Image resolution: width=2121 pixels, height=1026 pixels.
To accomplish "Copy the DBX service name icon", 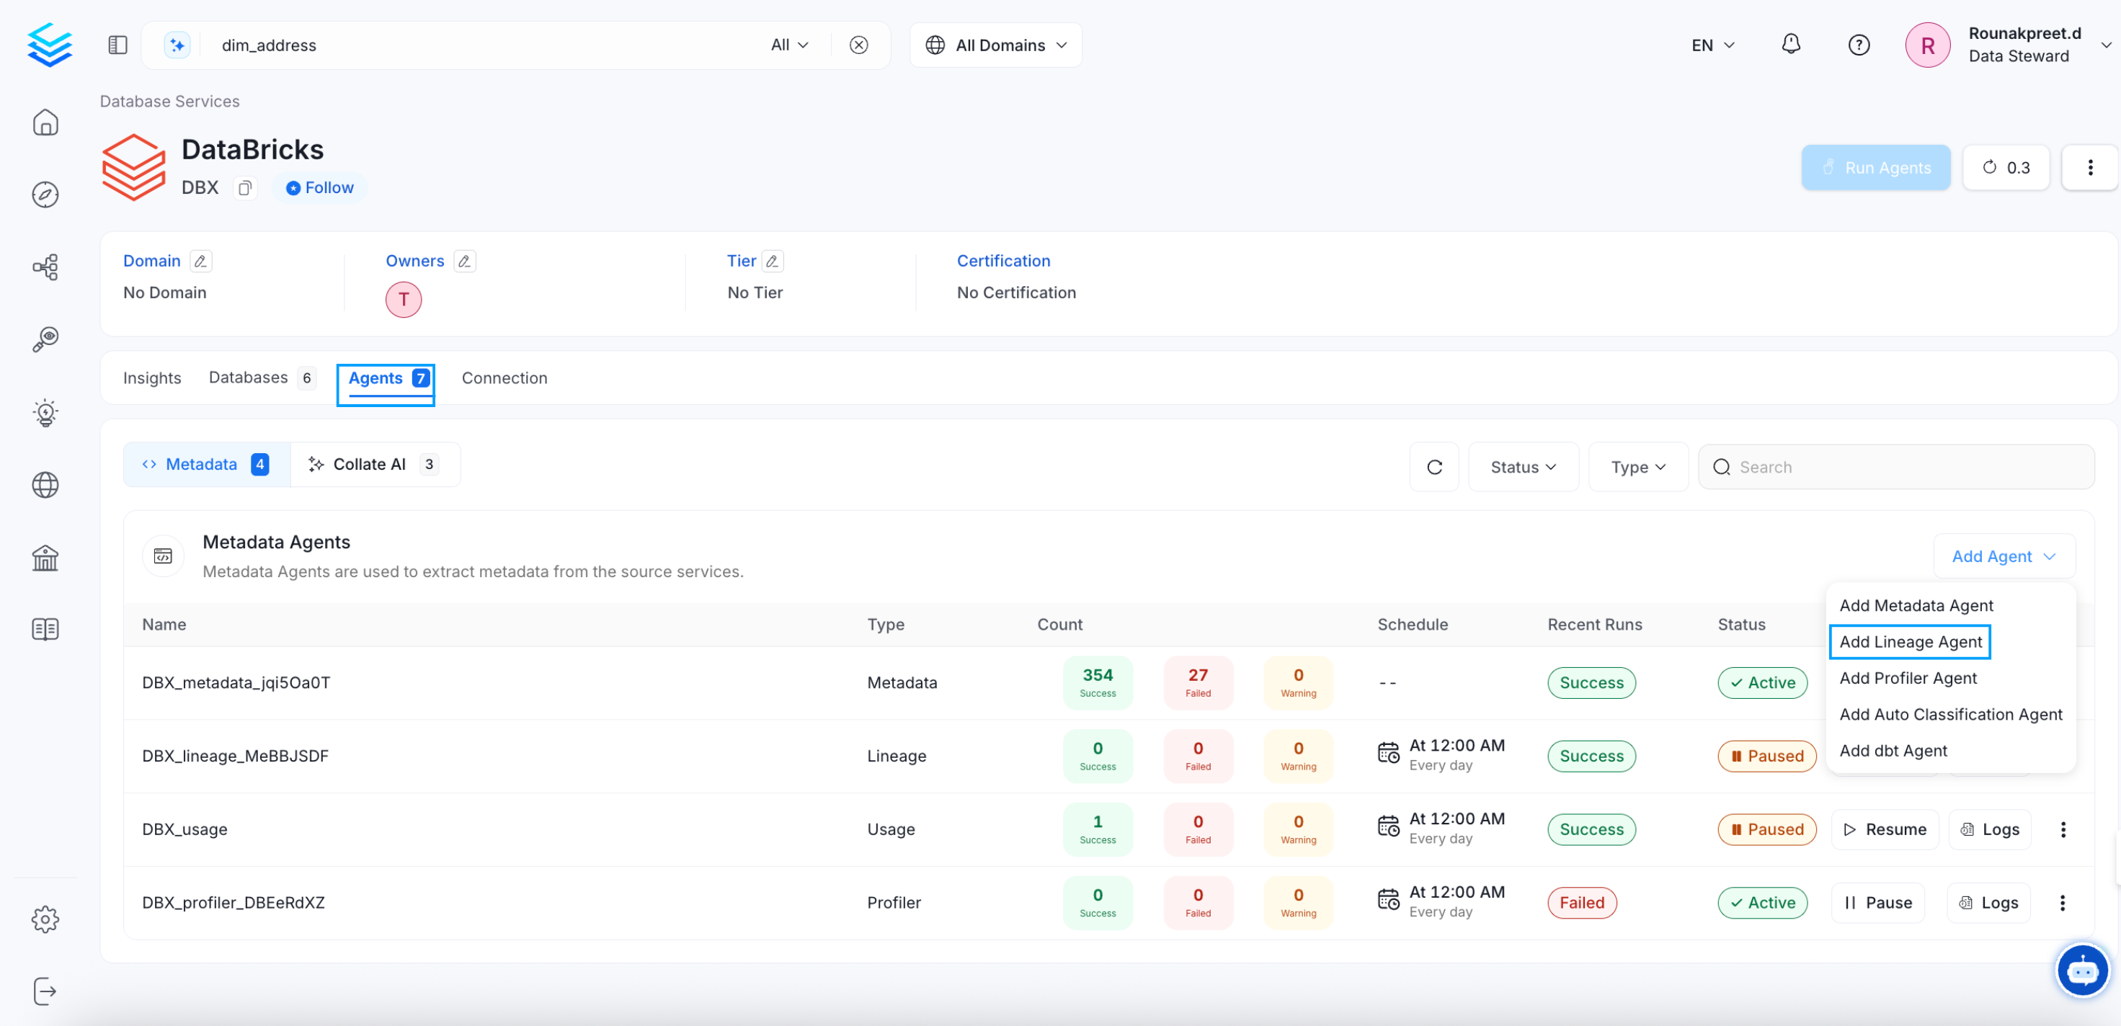I will (244, 188).
